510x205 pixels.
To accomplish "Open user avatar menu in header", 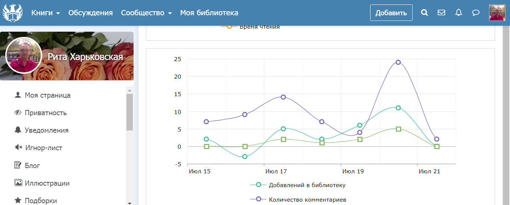I will 497,13.
